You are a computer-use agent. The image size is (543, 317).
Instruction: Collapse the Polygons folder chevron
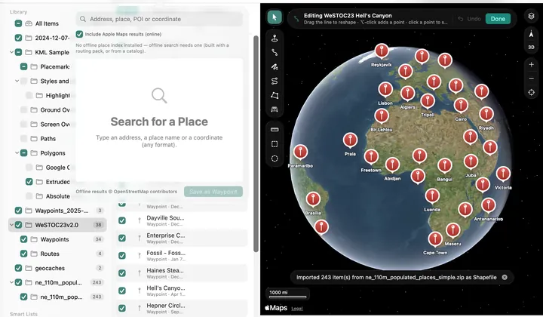[17, 152]
